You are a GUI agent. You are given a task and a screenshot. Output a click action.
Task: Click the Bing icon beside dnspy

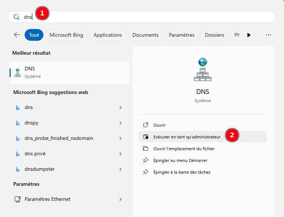pyautogui.click(x=18, y=123)
